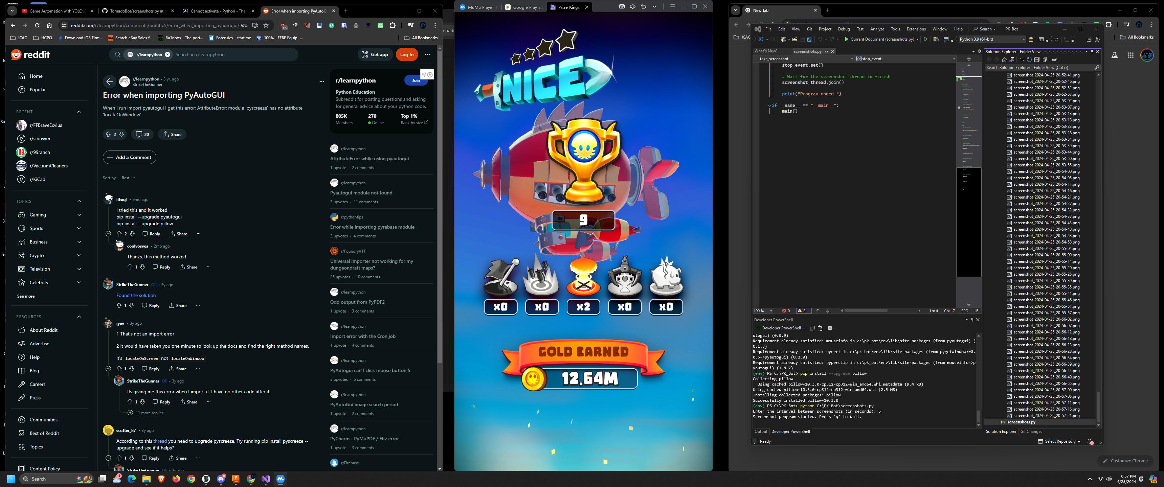Open File Explorer from the Windows taskbar
Viewport: 1164px width, 487px height.
(x=147, y=479)
